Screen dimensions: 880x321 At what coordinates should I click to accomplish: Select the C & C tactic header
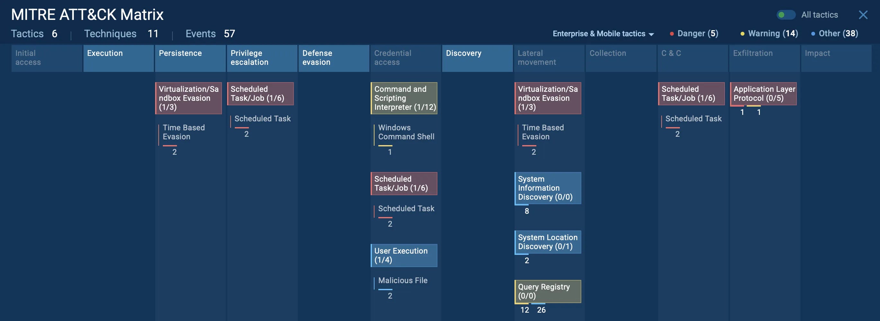[693, 58]
